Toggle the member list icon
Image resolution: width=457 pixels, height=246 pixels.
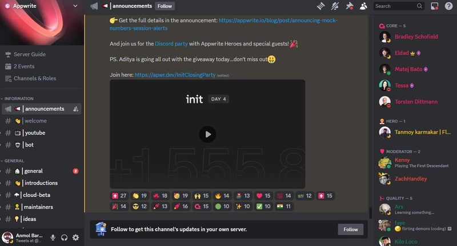(x=363, y=6)
